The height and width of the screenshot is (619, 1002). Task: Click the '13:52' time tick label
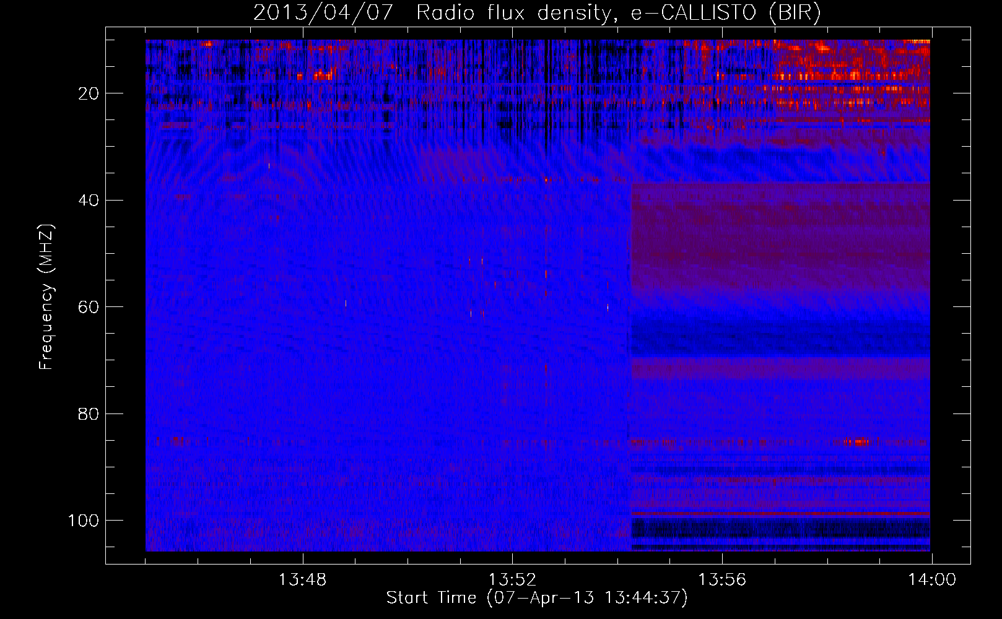(x=512, y=580)
